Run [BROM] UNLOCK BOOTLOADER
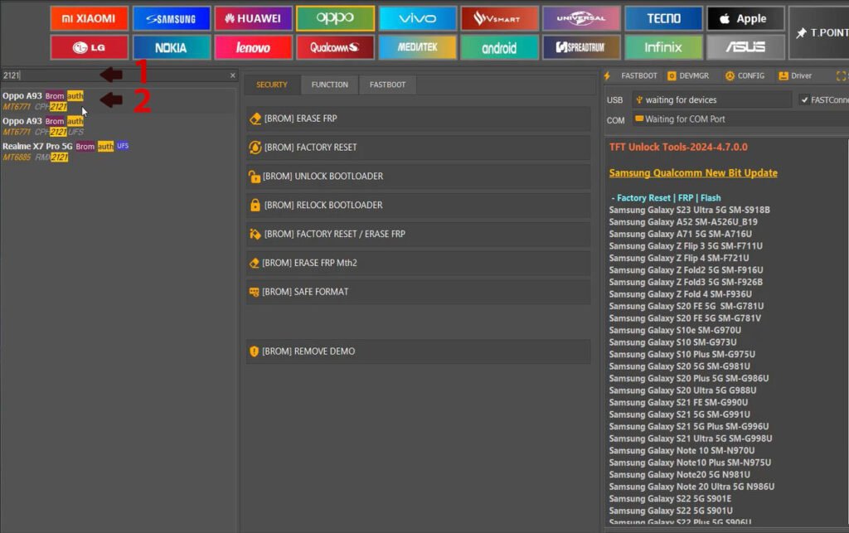Image resolution: width=849 pixels, height=533 pixels. click(x=419, y=177)
